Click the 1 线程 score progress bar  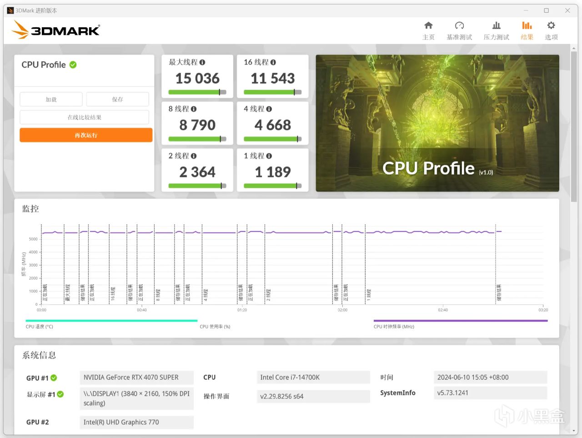coord(273,186)
